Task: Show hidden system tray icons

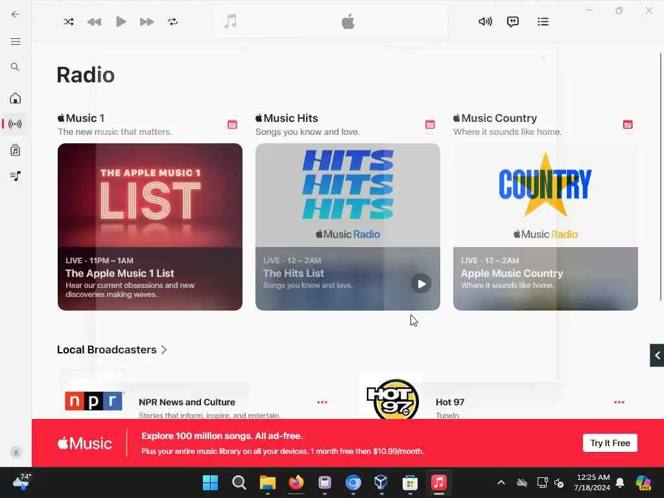Action: (x=501, y=482)
